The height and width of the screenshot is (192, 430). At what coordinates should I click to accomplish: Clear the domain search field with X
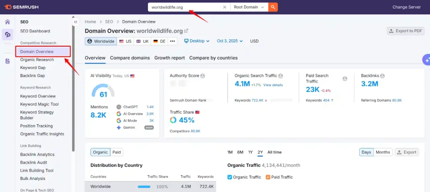(x=225, y=7)
